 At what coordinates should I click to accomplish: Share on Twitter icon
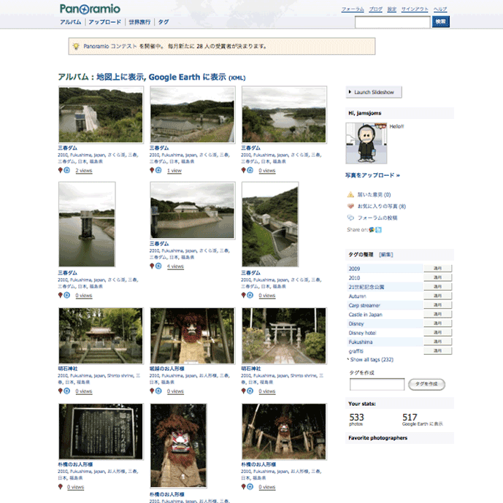pyautogui.click(x=379, y=230)
